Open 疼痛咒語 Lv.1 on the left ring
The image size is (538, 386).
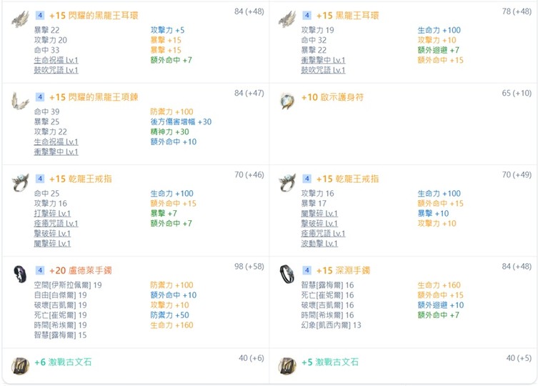coord(56,223)
